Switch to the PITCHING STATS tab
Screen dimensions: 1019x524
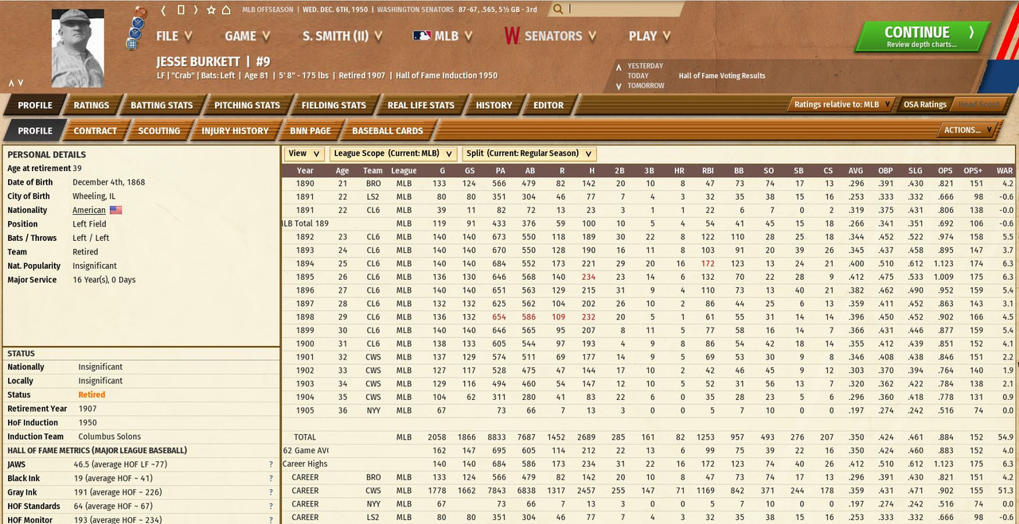247,105
